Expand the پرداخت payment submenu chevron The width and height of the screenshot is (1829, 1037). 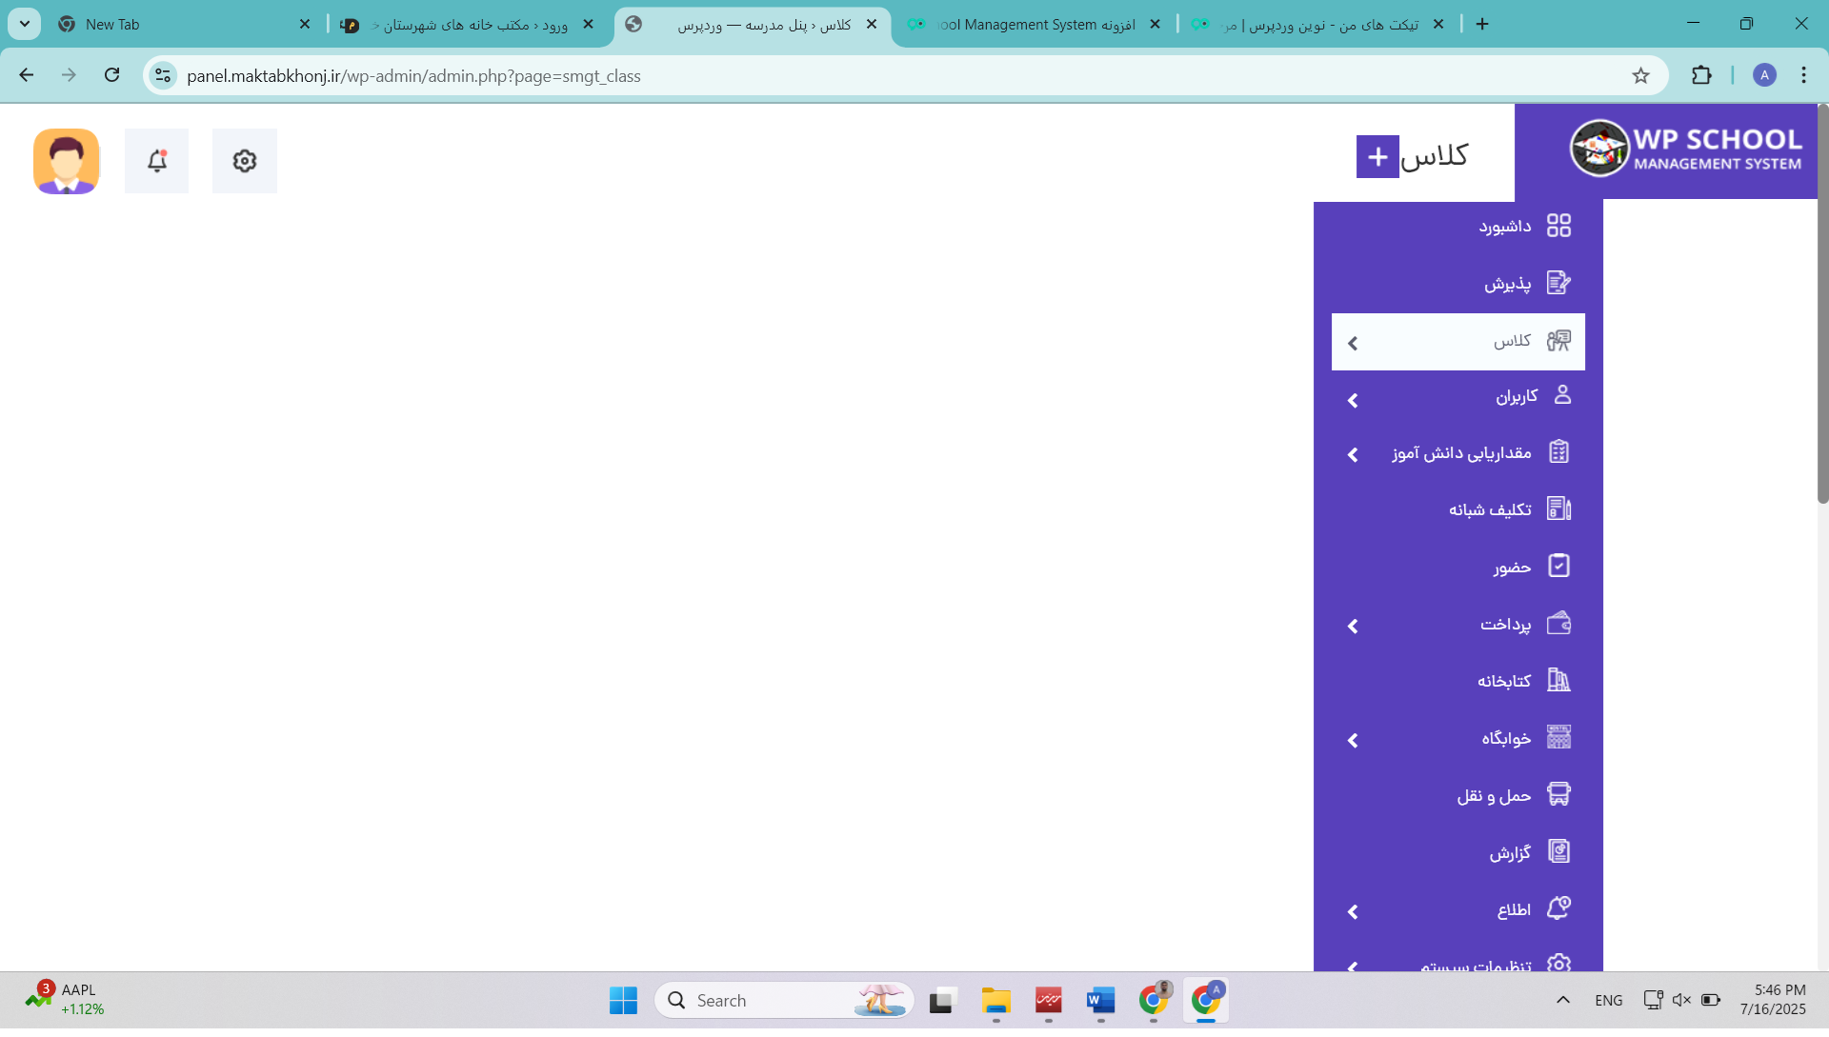[x=1353, y=627]
